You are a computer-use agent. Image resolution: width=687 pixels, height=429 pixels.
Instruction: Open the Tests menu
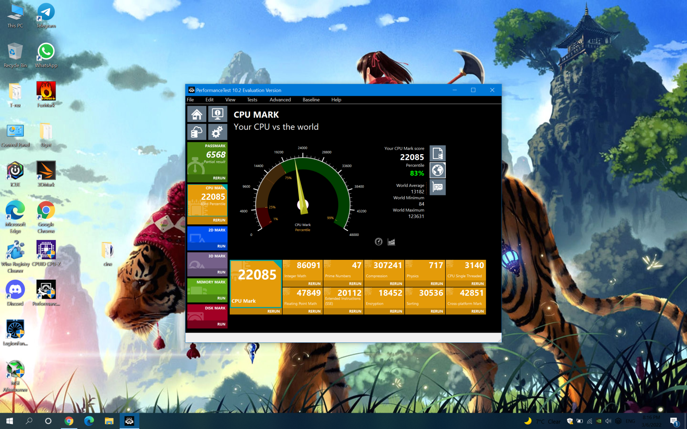pyautogui.click(x=252, y=100)
